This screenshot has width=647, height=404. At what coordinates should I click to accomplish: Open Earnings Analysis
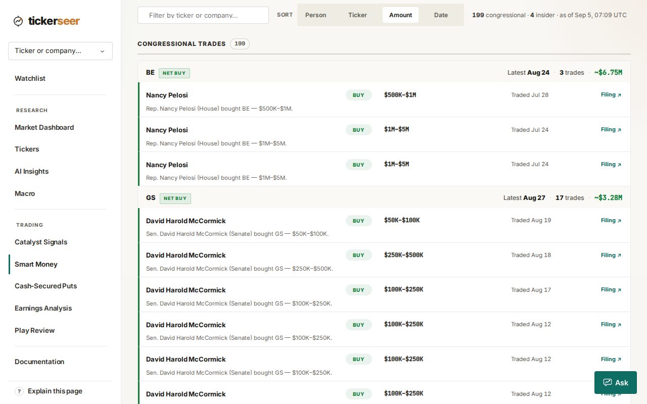[x=43, y=308]
